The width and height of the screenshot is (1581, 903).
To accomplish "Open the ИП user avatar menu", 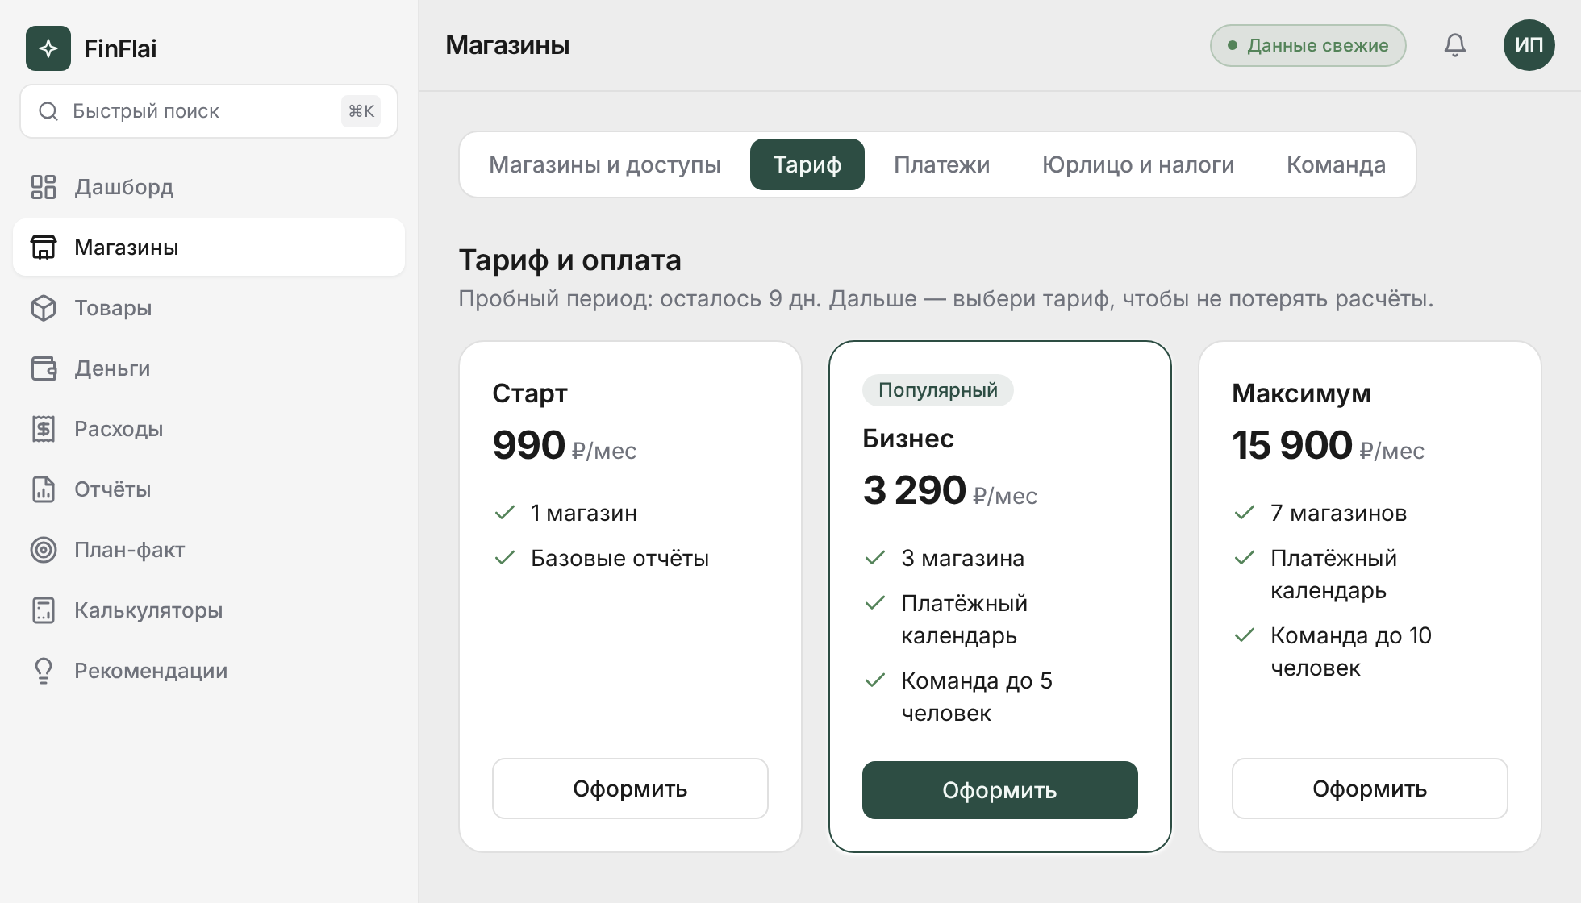I will tap(1529, 45).
